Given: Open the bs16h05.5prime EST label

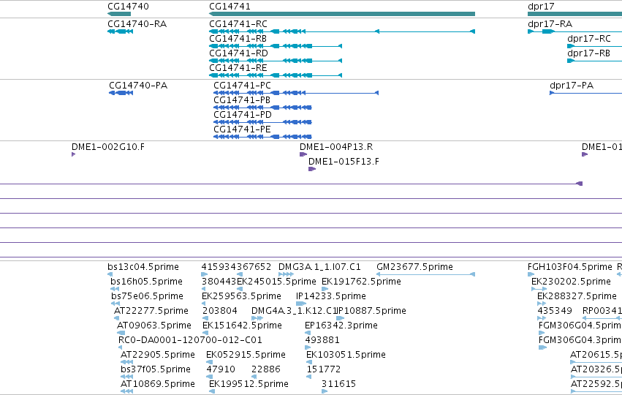Looking at the screenshot, I should click(146, 282).
